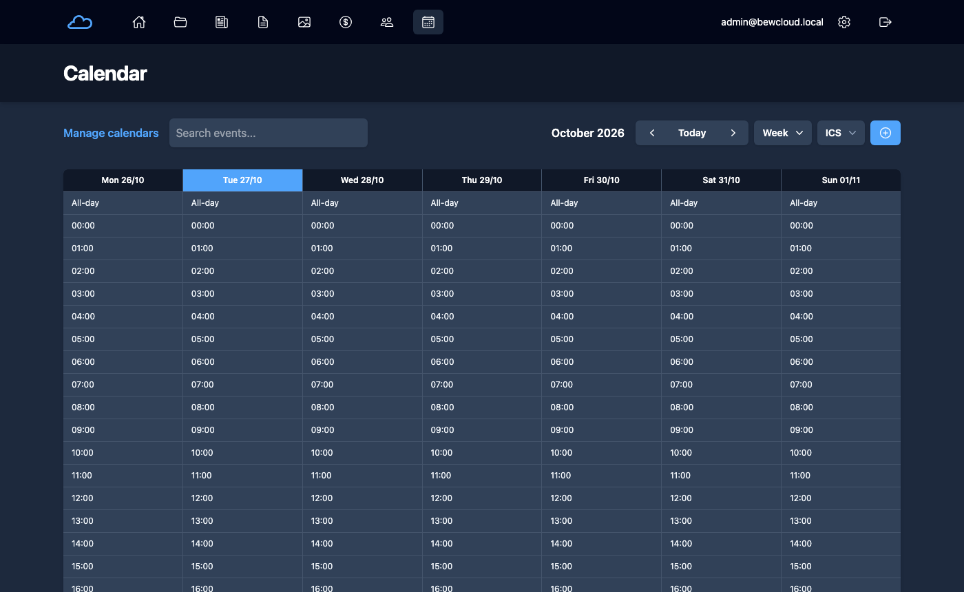Viewport: 964px width, 592px height.
Task: Click the 06:00 slot under Thu 29/10
Action: [482, 362]
